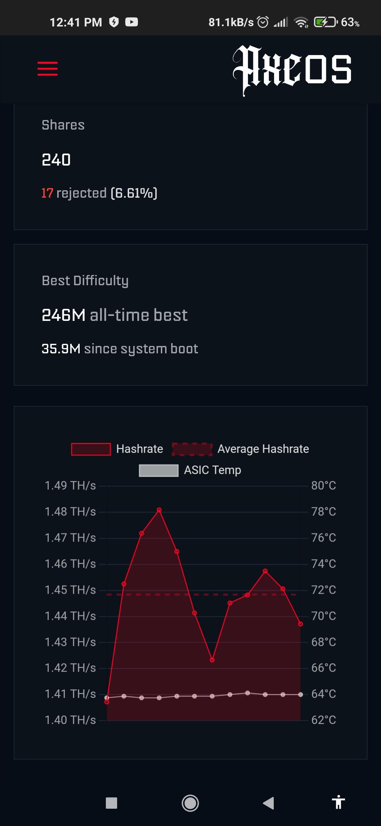Tap the AxeOS logo

[292, 70]
